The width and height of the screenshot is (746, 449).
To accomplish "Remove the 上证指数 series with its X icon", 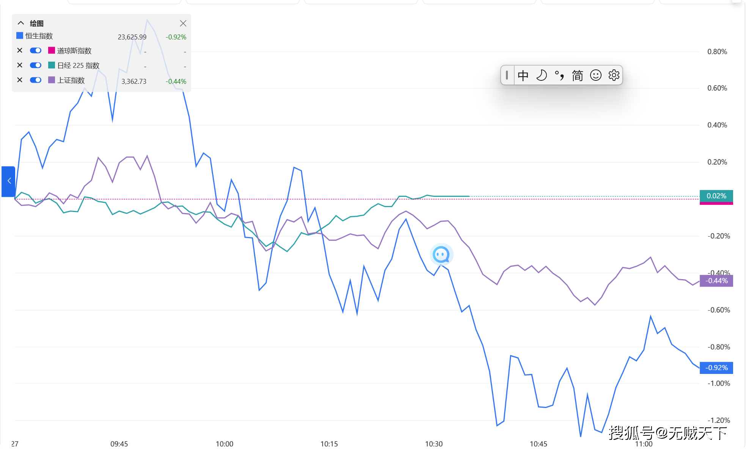I will click(20, 80).
